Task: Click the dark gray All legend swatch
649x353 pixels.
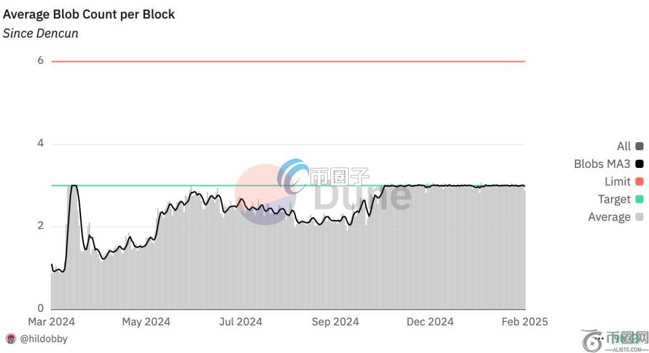Action: coord(639,146)
